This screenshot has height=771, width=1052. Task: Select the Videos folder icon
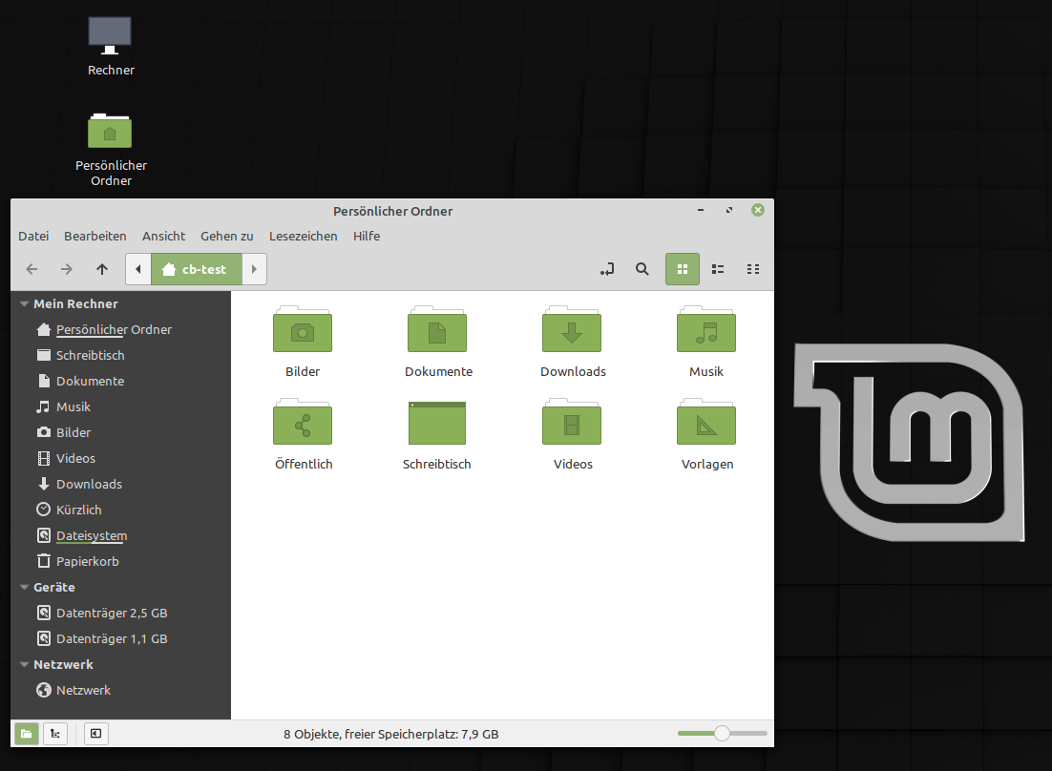[572, 423]
